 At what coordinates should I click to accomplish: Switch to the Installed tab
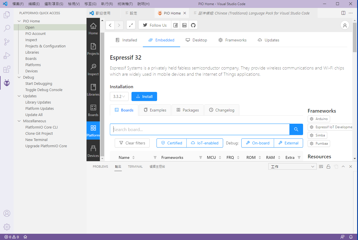point(126,40)
